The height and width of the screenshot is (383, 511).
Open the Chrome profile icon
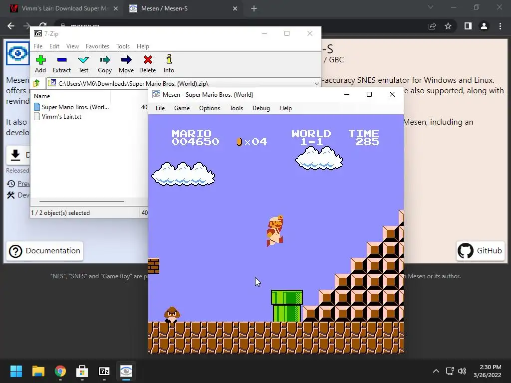(484, 26)
